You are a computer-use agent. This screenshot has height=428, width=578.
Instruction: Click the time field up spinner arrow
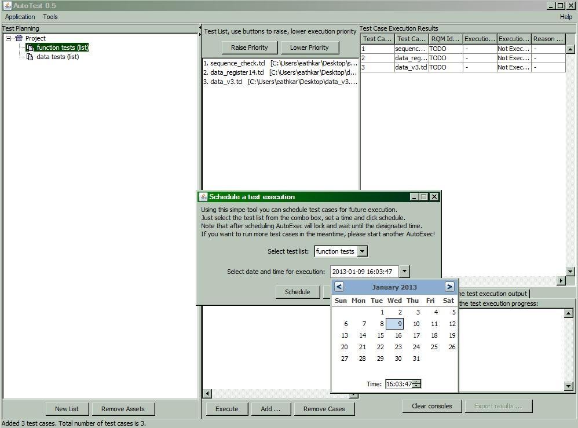pyautogui.click(x=416, y=381)
